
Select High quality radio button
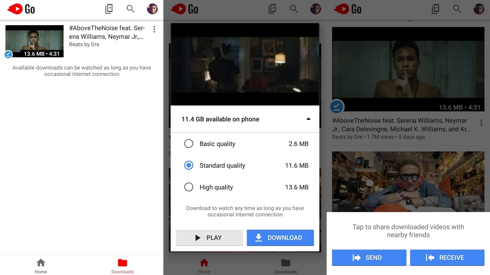point(189,187)
